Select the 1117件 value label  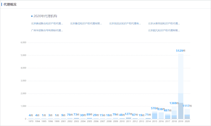tap(187, 106)
